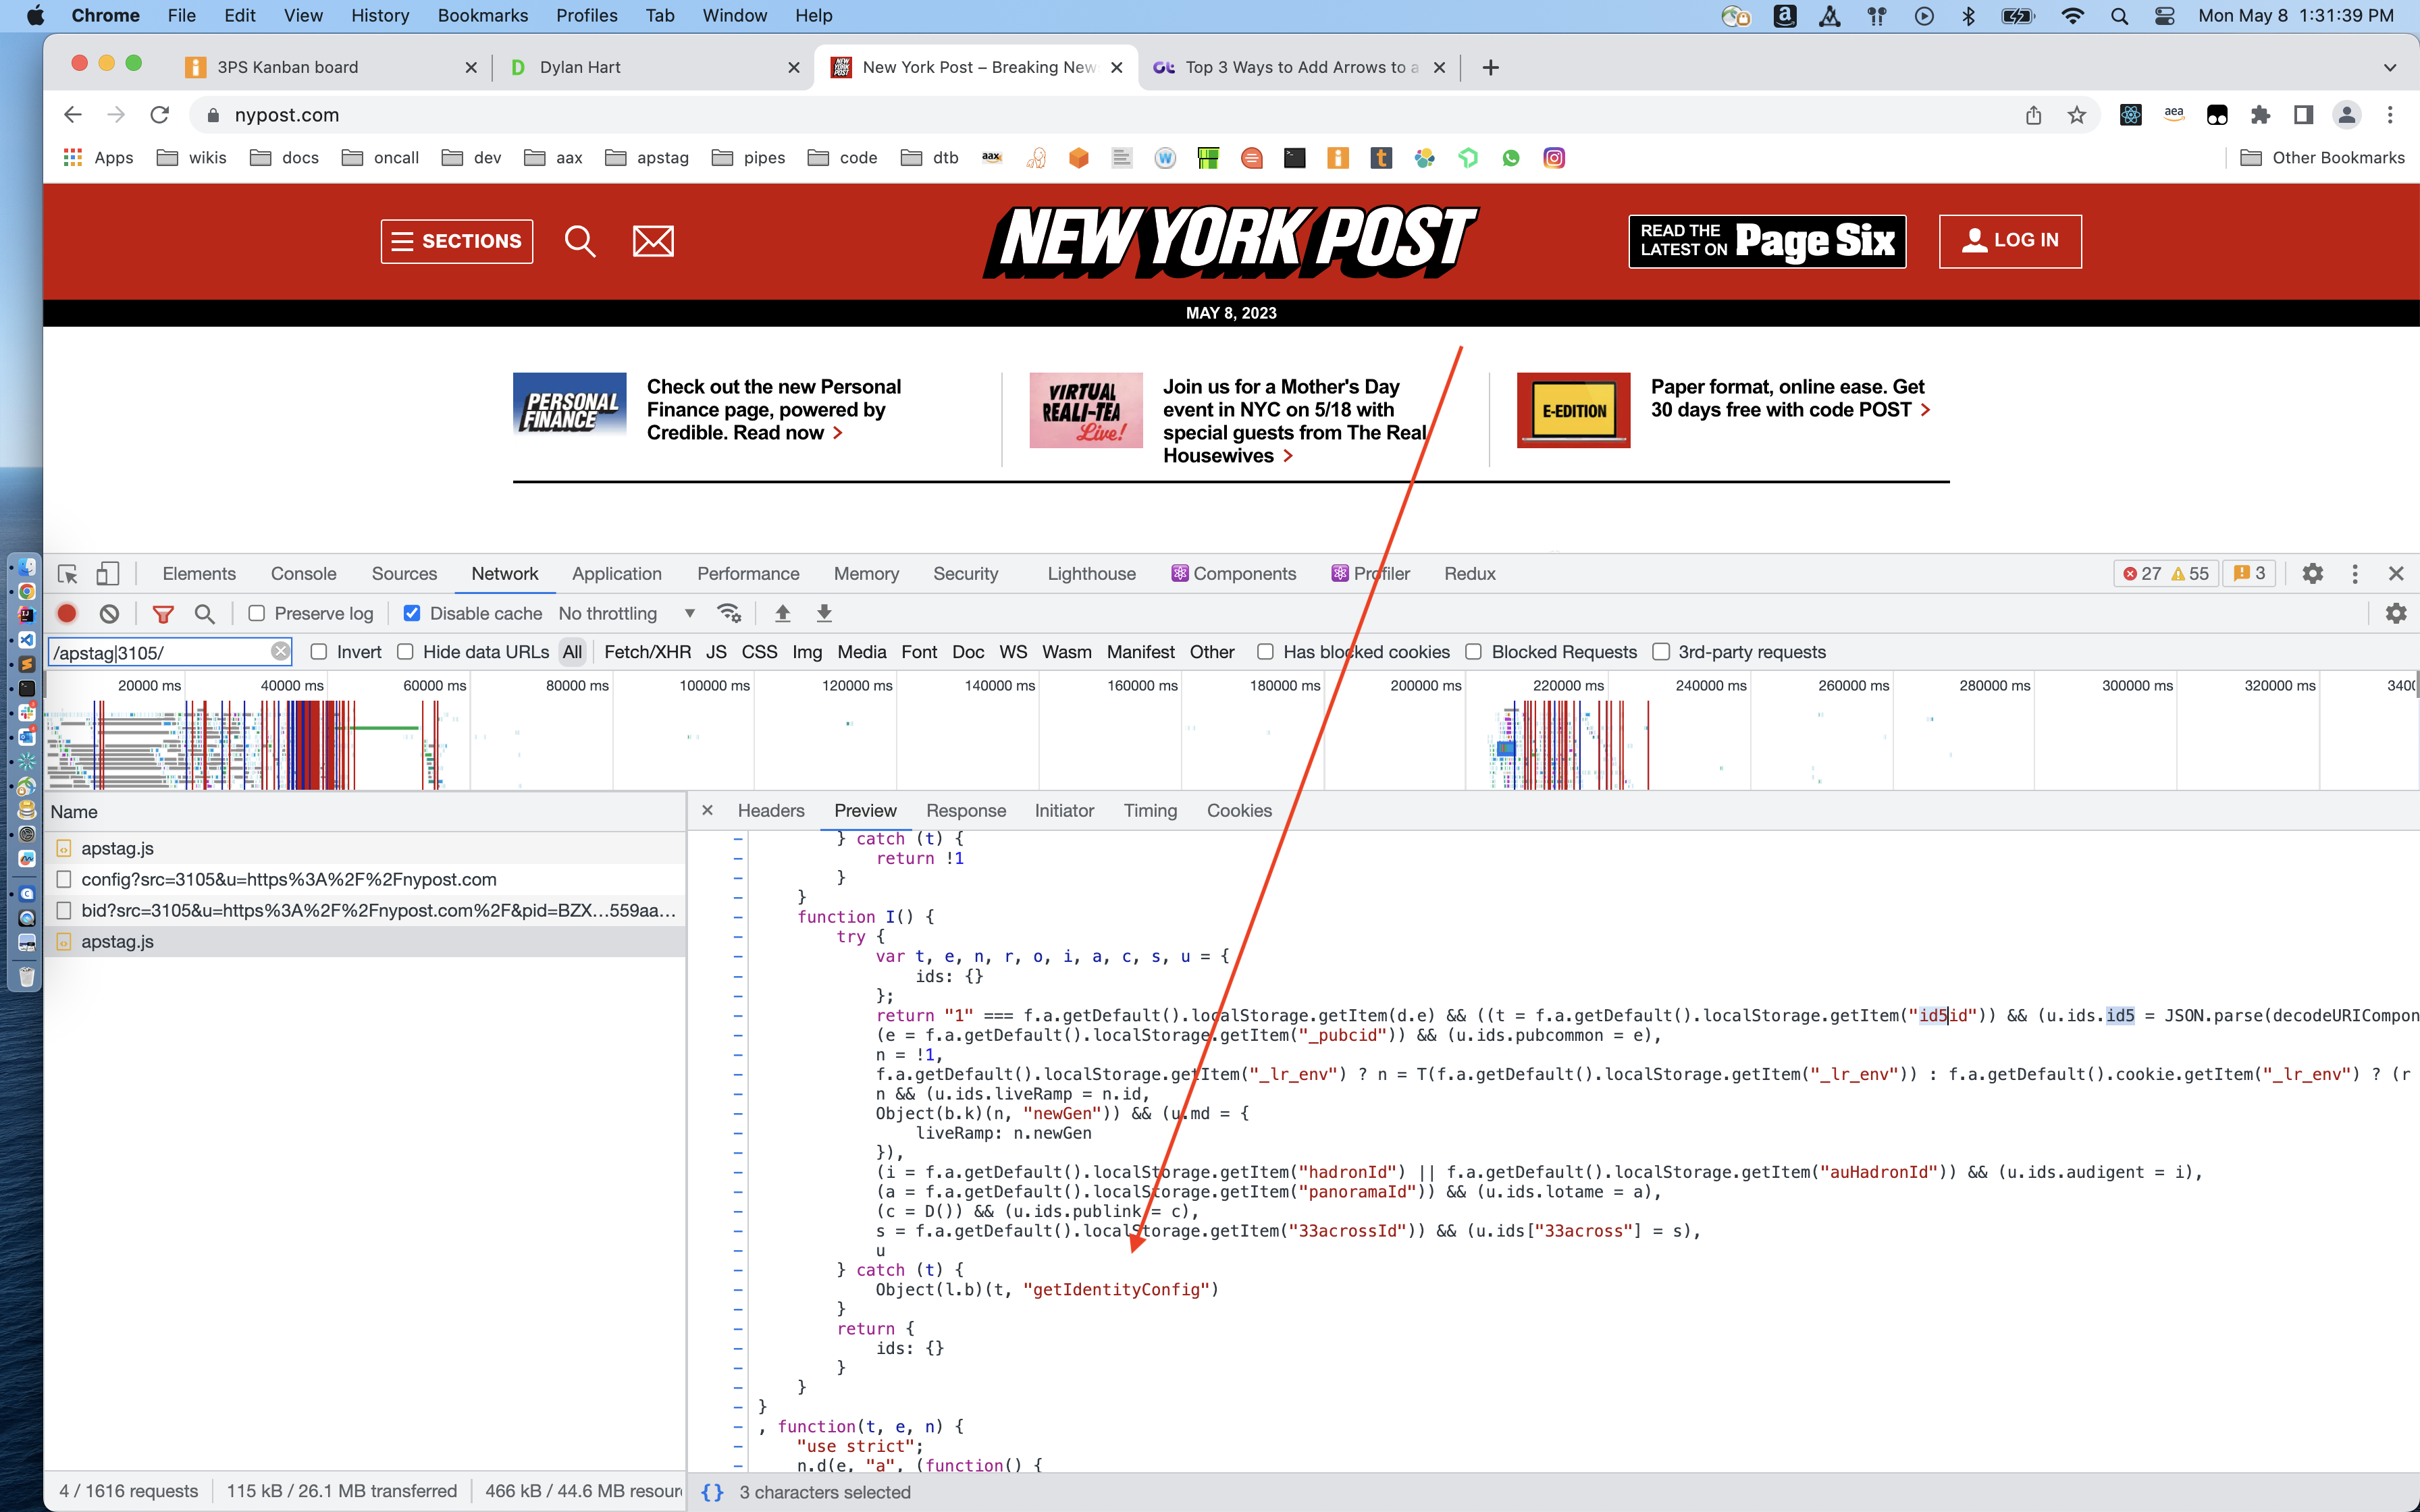Viewport: 2420px width, 1512px height.
Task: Enable the Preserve log checkbox
Action: click(257, 613)
